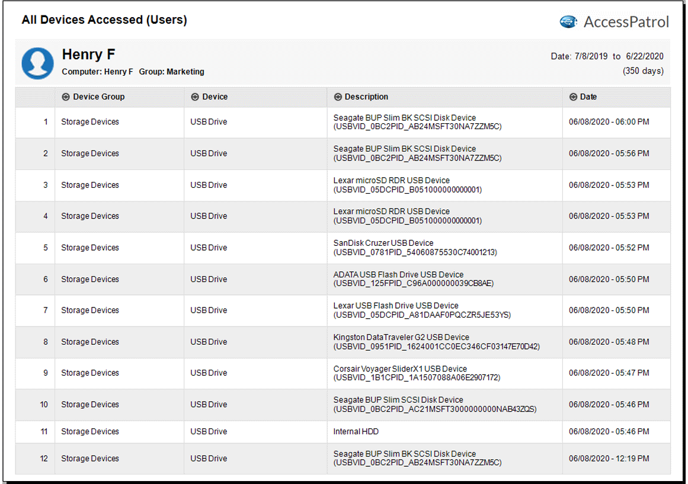Click the Description column sort icon
Viewport: 688px width, 484px height.
coord(338,97)
